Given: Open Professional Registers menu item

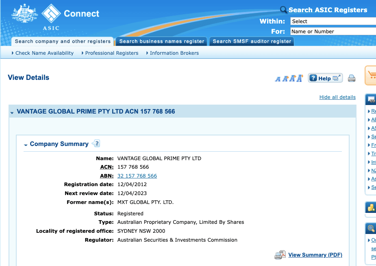Looking at the screenshot, I should 112,53.
